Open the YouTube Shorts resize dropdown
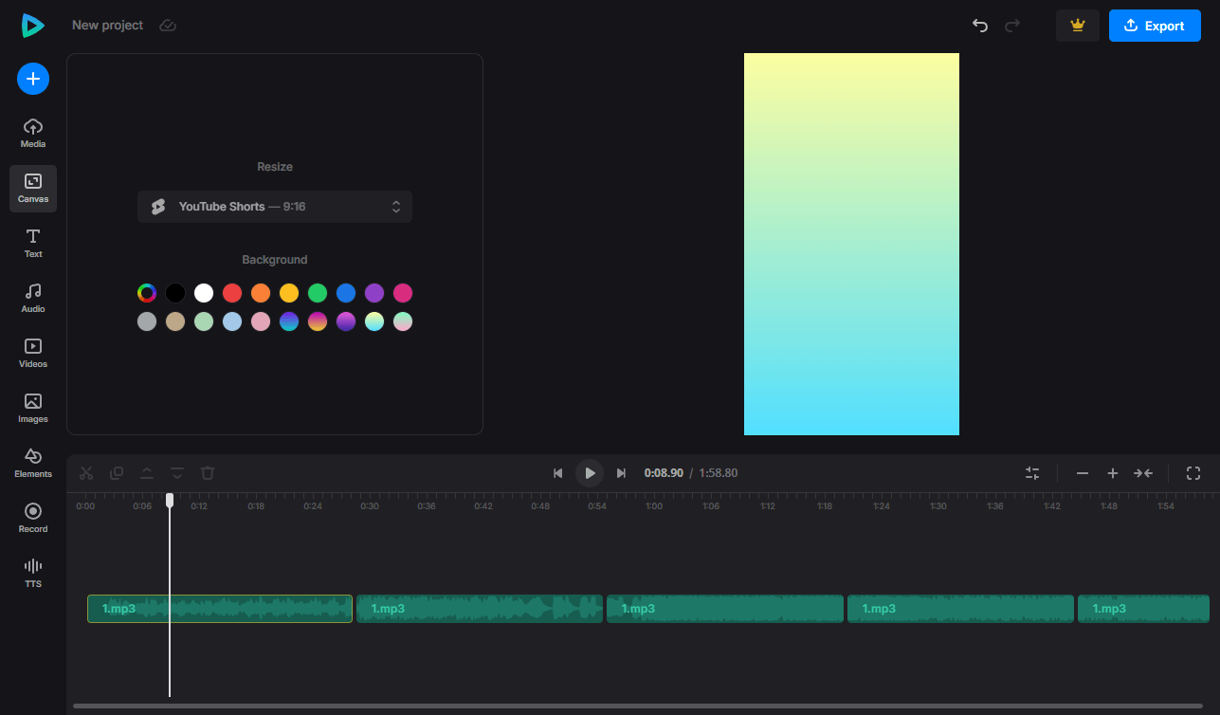 (275, 207)
